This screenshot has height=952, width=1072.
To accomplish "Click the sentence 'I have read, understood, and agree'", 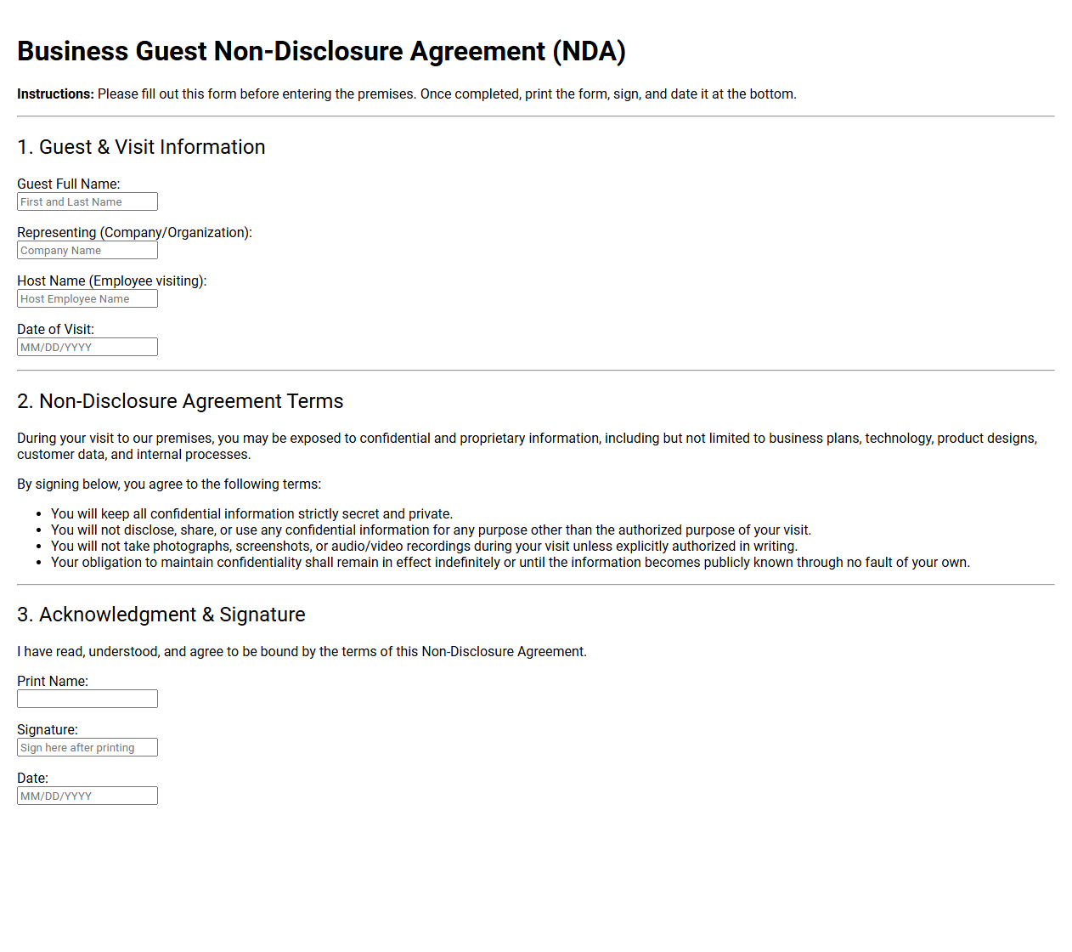I will tap(302, 651).
